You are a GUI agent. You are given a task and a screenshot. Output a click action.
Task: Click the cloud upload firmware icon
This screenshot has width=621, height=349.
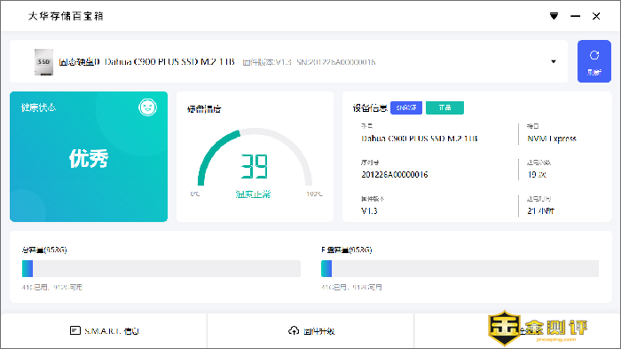click(294, 330)
